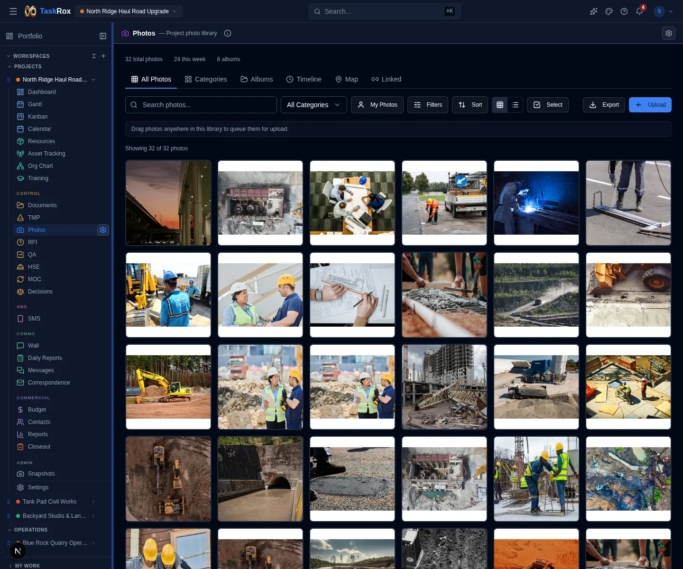
Task: Enable Select mode for photos
Action: coord(548,105)
